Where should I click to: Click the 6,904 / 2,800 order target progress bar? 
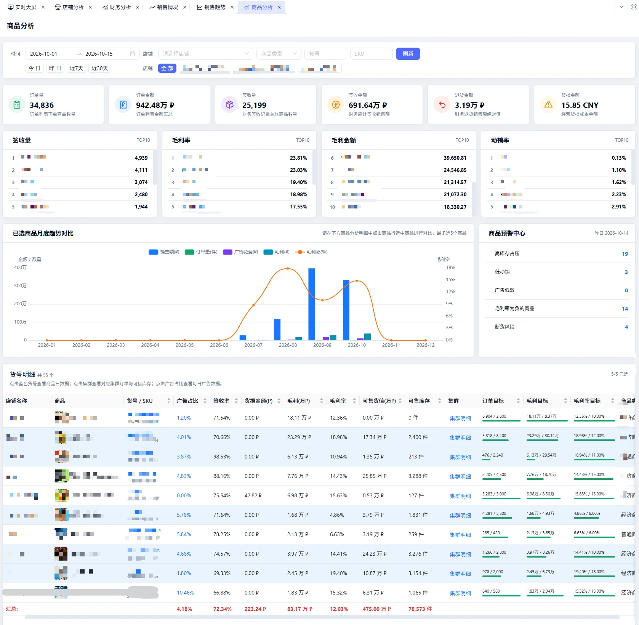click(501, 421)
